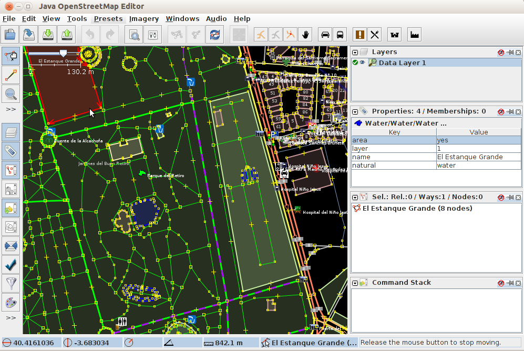
Task: Open the Search objects toolbar icon
Action: click(x=134, y=35)
